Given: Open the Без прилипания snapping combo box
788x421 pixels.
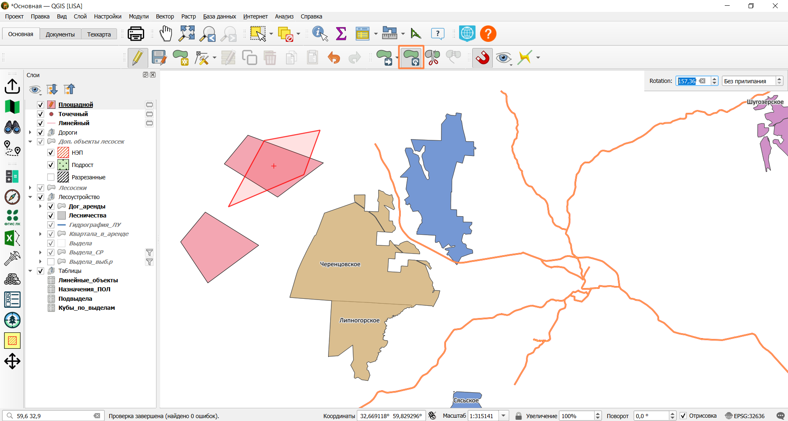Looking at the screenshot, I should (x=753, y=81).
